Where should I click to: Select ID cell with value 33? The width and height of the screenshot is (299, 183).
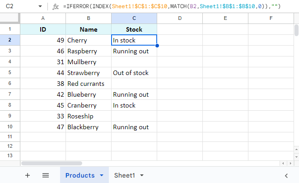pos(43,116)
